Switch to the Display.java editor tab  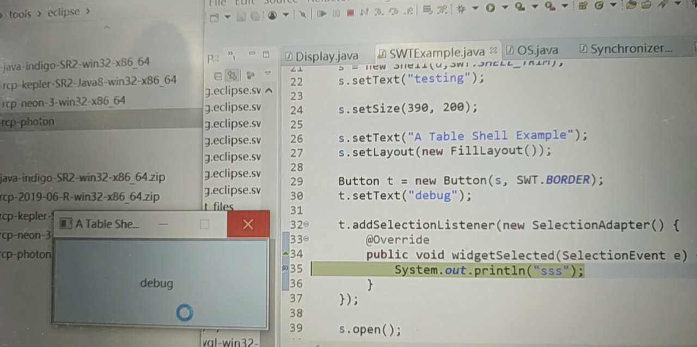(x=322, y=56)
